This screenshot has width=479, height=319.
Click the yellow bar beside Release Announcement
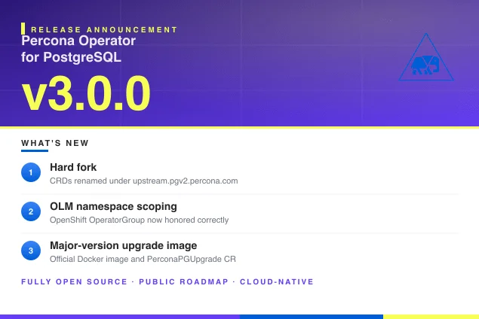(x=23, y=29)
